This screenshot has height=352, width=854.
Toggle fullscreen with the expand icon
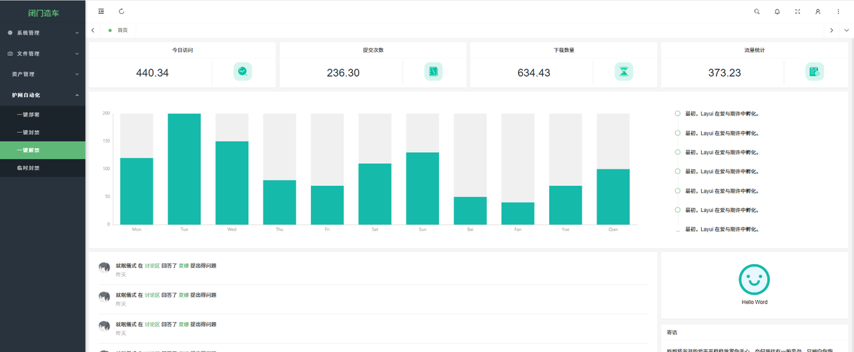797,11
